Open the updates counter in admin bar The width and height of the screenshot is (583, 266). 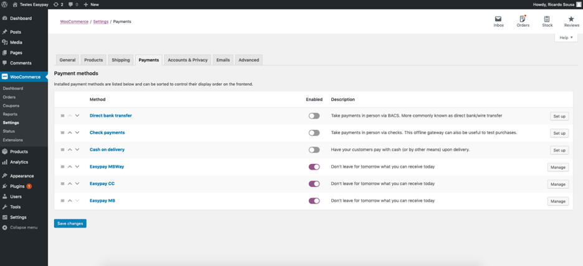58,4
